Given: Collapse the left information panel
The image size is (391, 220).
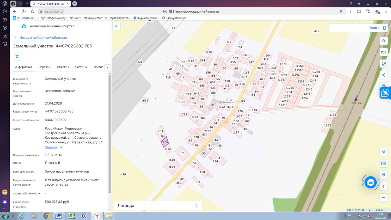Looking at the screenshot, I should (117, 26).
